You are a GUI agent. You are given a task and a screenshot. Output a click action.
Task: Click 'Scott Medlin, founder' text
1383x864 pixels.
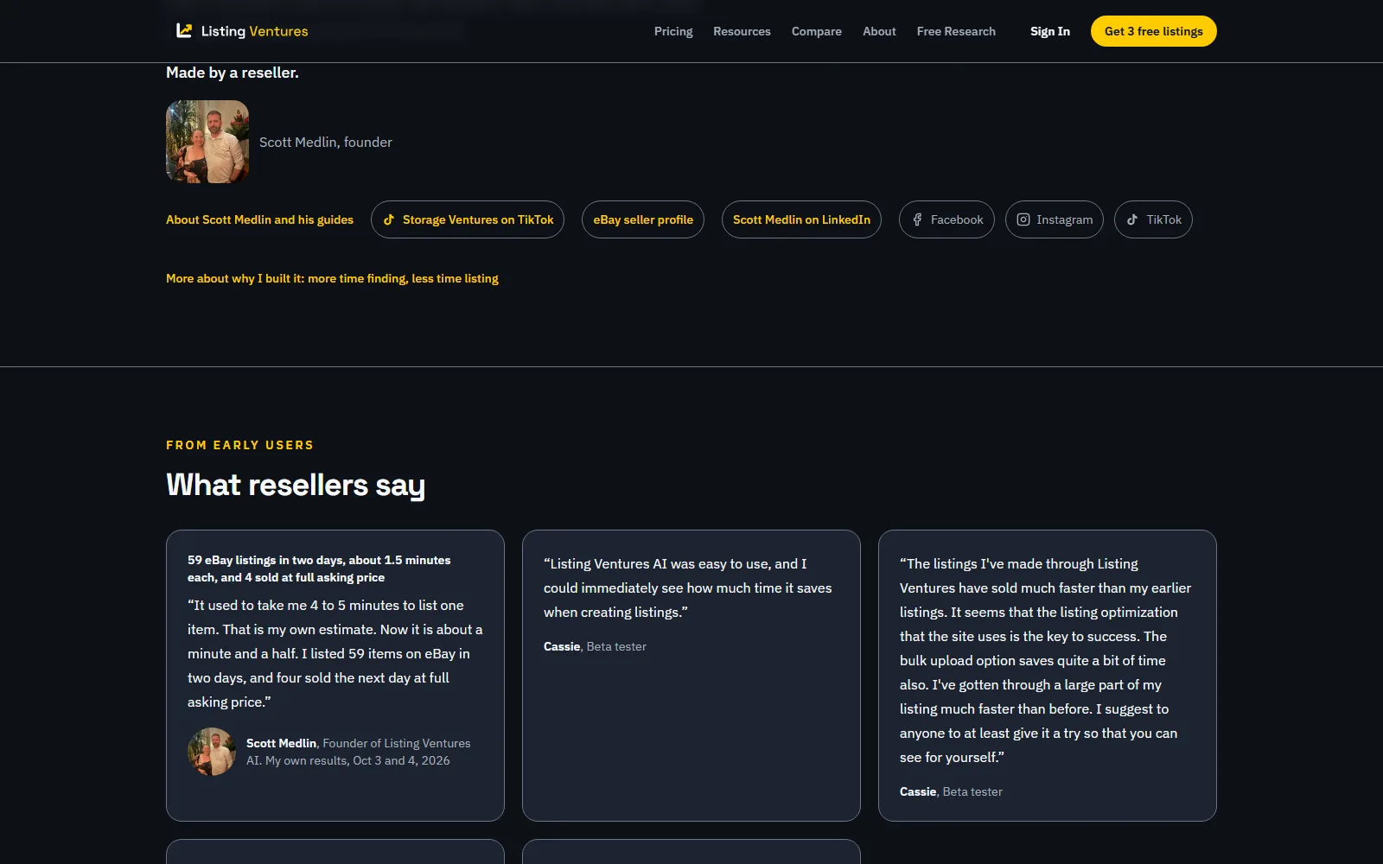click(326, 142)
